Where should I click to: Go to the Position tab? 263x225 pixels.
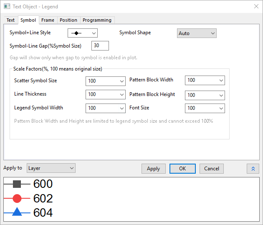[68, 20]
